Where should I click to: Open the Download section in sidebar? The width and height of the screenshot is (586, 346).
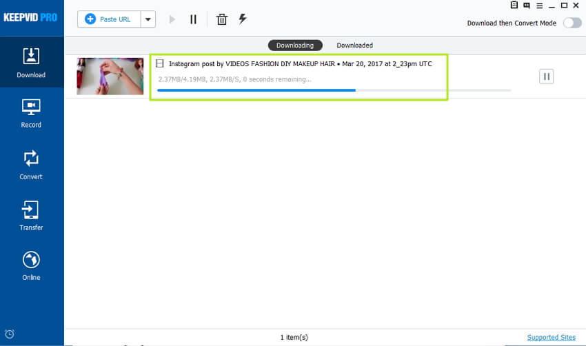(x=32, y=63)
